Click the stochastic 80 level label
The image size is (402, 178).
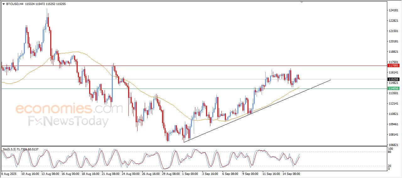pyautogui.click(x=390, y=152)
